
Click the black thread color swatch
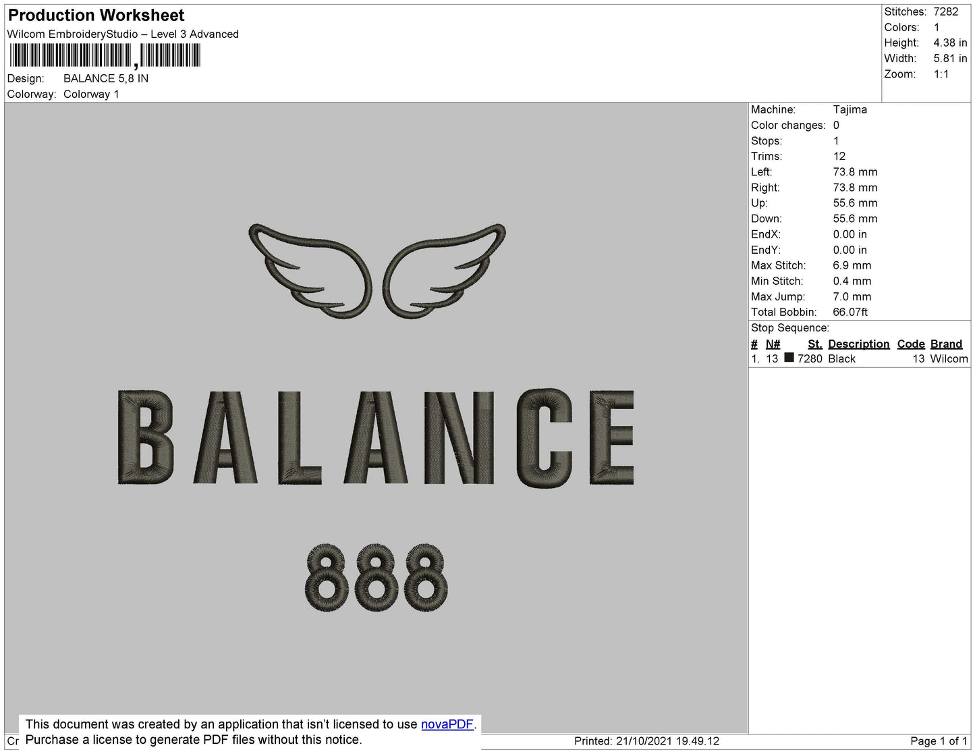click(789, 358)
